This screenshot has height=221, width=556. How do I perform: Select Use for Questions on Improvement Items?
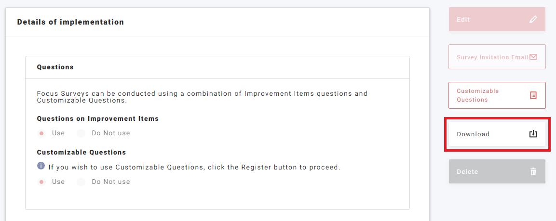42,133
